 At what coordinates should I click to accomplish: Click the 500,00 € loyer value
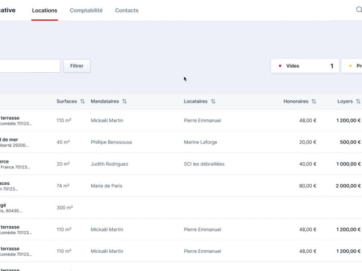[350, 142]
